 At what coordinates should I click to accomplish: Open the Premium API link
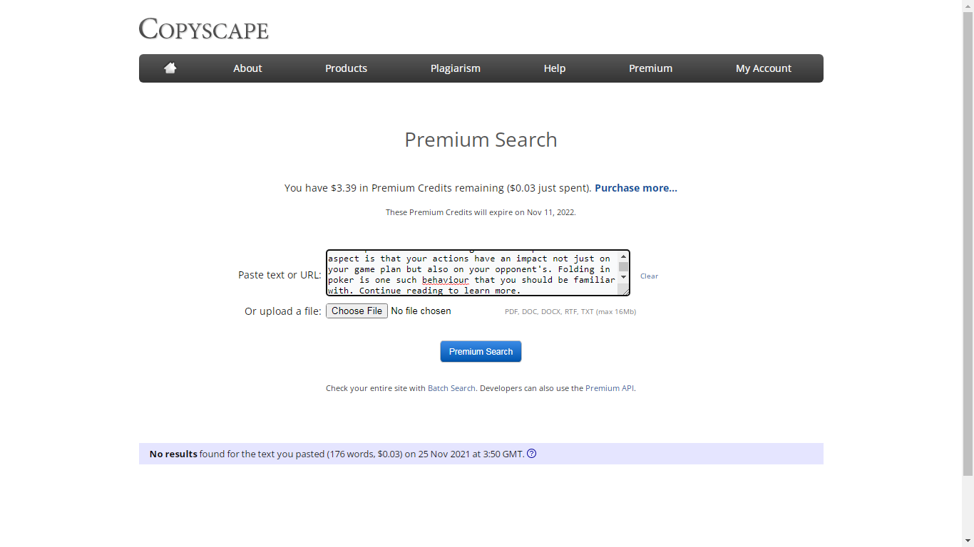point(610,388)
